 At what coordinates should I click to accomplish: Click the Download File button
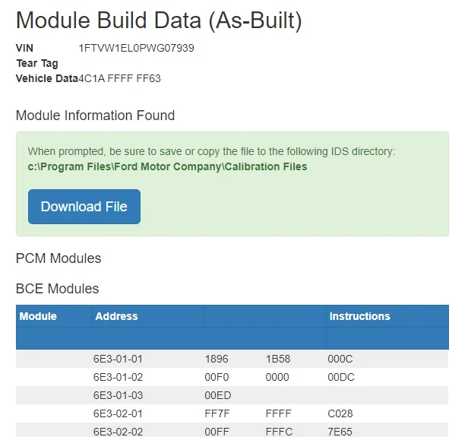click(84, 207)
